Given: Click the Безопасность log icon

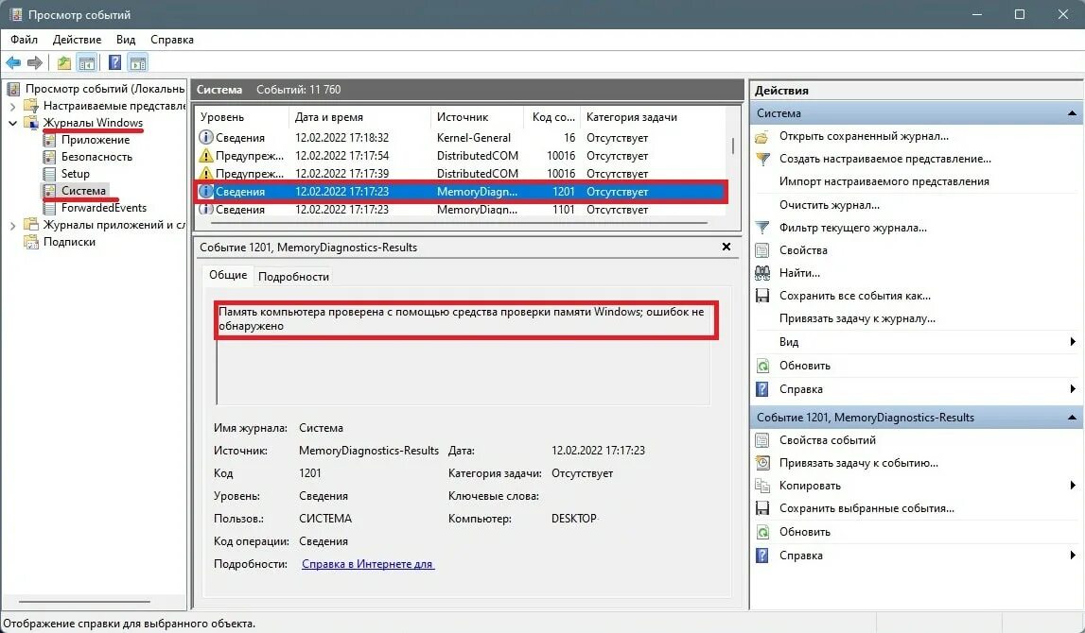Looking at the screenshot, I should click(49, 157).
